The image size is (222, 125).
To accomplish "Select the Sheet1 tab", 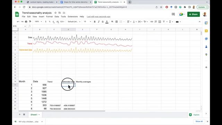I will point(35,115).
